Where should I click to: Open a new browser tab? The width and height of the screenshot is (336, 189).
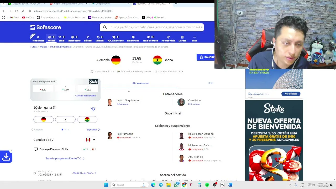(x=176, y=4)
